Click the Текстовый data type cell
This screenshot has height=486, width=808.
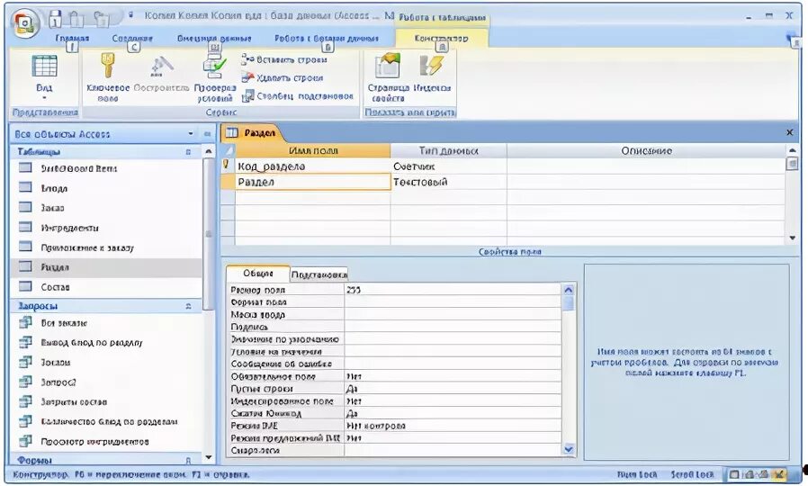[448, 182]
